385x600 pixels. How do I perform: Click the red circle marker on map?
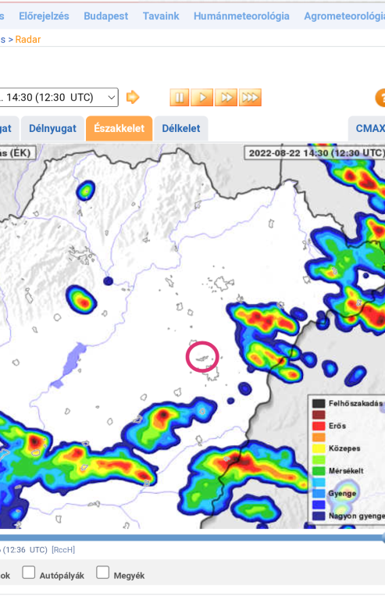tap(202, 356)
